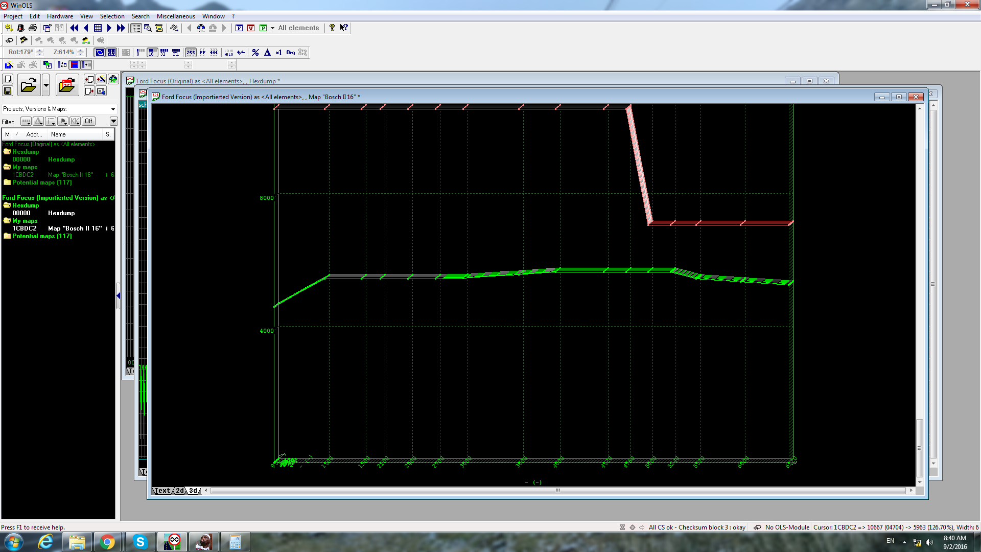The width and height of the screenshot is (981, 552).
Task: Click the x1 factor icon
Action: coord(278,52)
